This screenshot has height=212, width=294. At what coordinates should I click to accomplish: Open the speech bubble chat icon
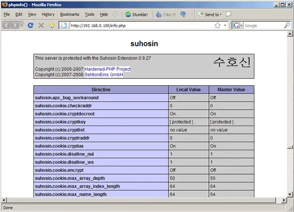point(228,14)
